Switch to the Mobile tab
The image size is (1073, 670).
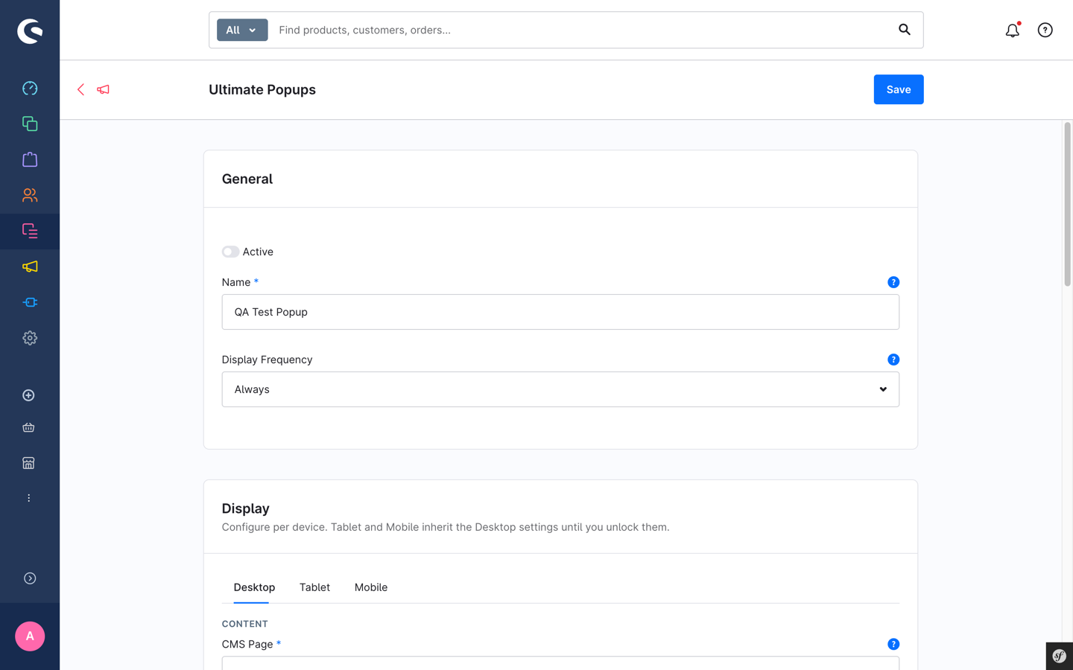pos(371,587)
